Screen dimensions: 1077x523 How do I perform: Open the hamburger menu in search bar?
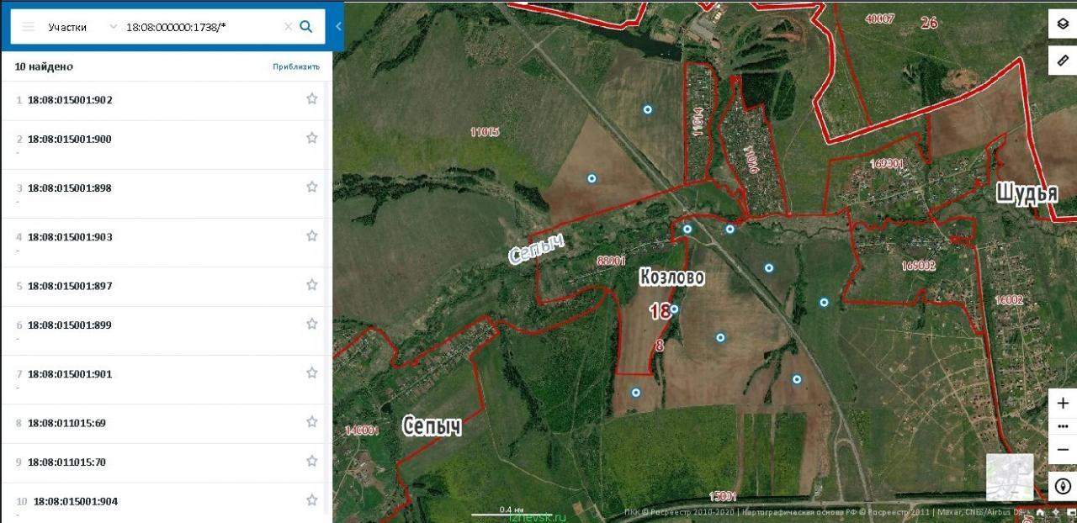tap(28, 27)
